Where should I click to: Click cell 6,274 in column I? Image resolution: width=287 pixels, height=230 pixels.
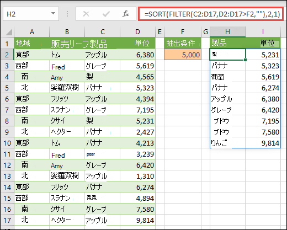263,88
